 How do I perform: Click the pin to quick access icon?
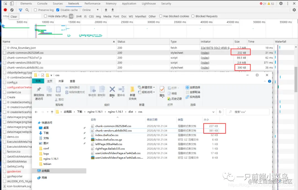coord(39,89)
